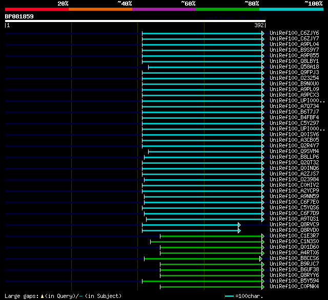328x300 pixels.
Task: Click the green ~80% legend segment
Action: (228, 9)
